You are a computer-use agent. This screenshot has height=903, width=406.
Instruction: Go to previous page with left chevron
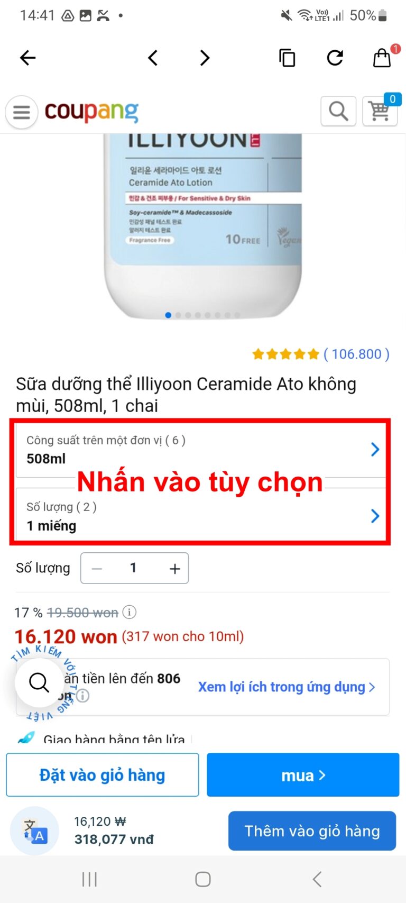[x=153, y=58]
